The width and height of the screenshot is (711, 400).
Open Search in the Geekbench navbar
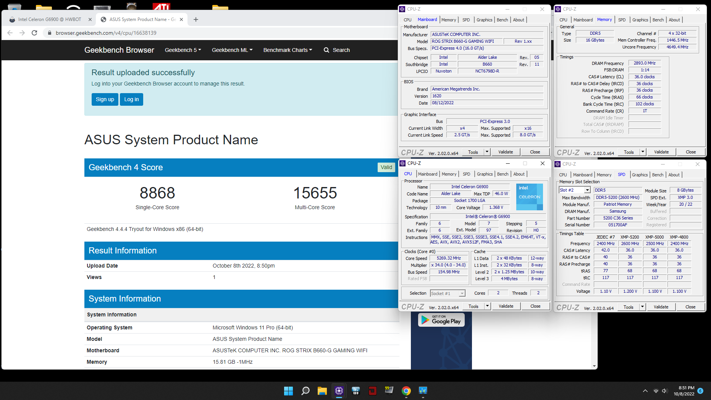[x=337, y=50]
